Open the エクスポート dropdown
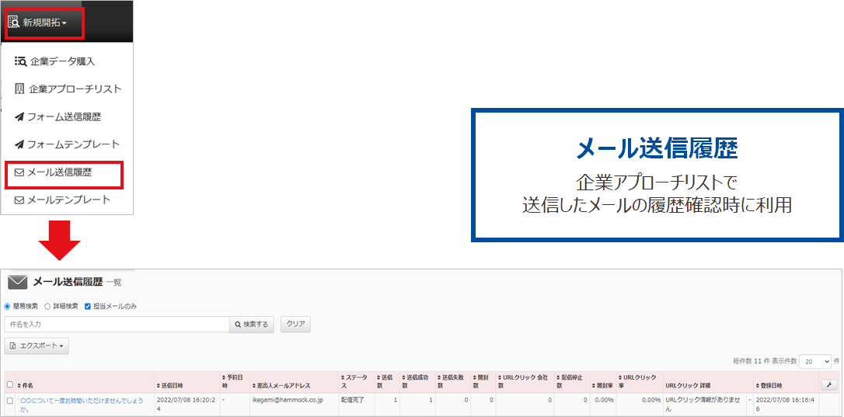 point(37,346)
